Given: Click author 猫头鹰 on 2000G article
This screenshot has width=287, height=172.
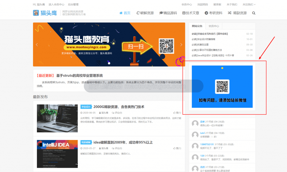Looking at the screenshot, I should [x=104, y=113].
